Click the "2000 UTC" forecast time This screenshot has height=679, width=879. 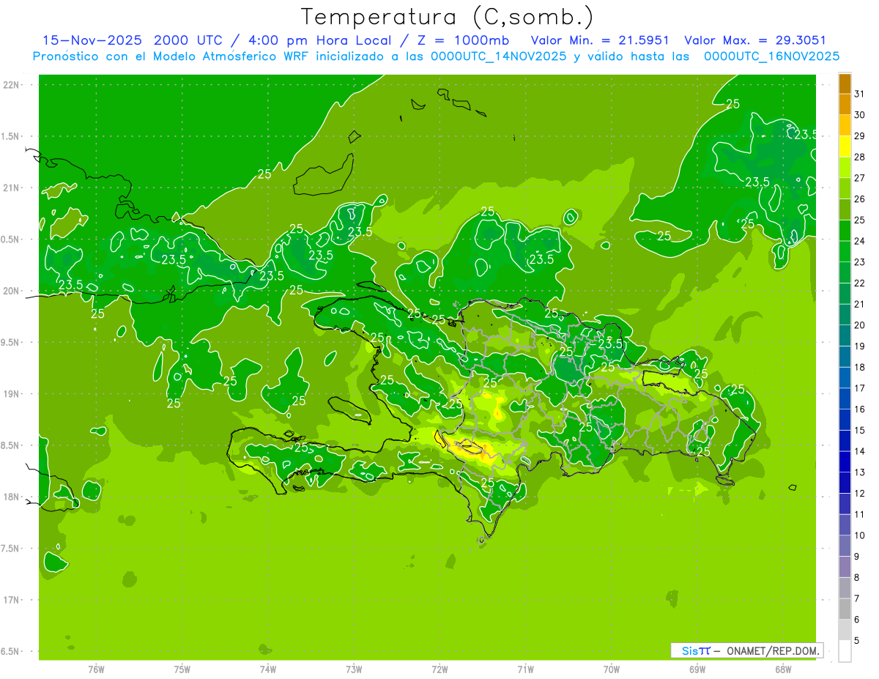189,40
